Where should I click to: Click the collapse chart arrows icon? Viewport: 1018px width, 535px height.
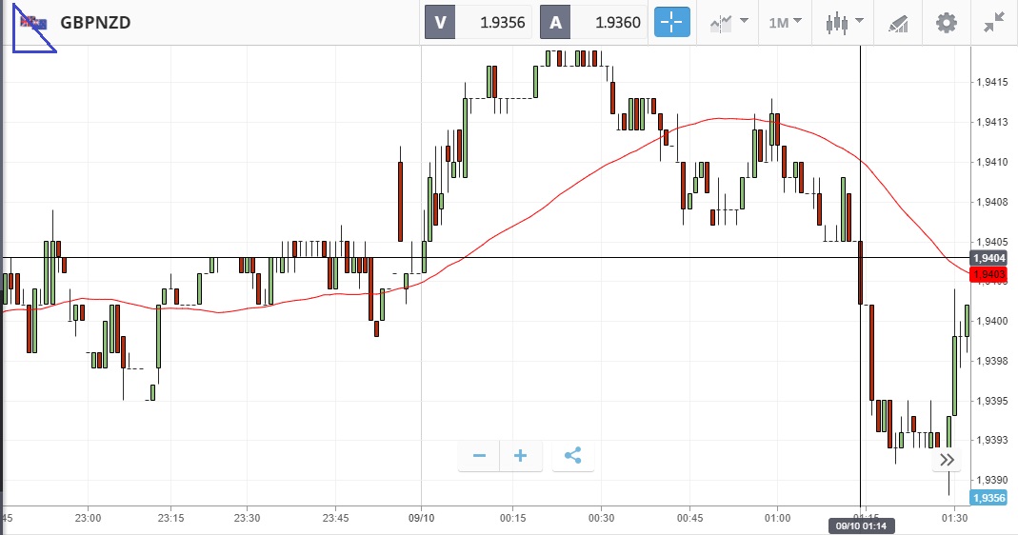coord(995,22)
